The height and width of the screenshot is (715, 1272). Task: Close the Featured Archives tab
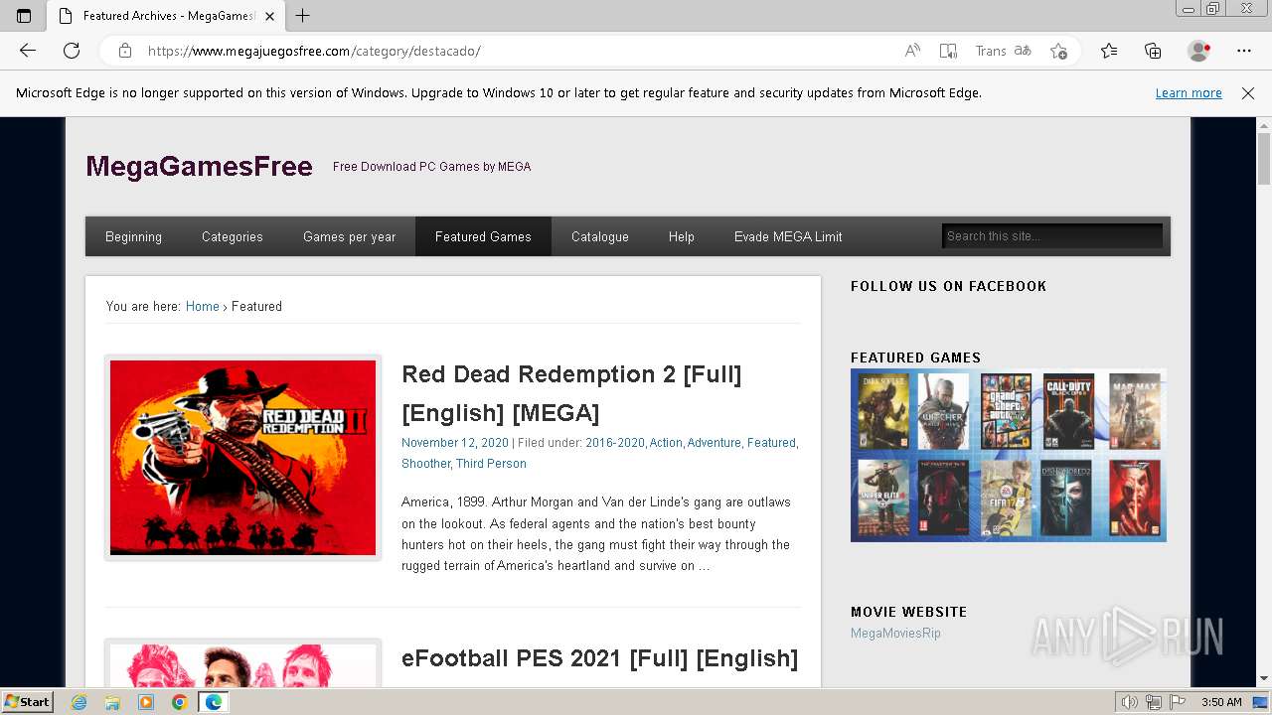click(269, 16)
